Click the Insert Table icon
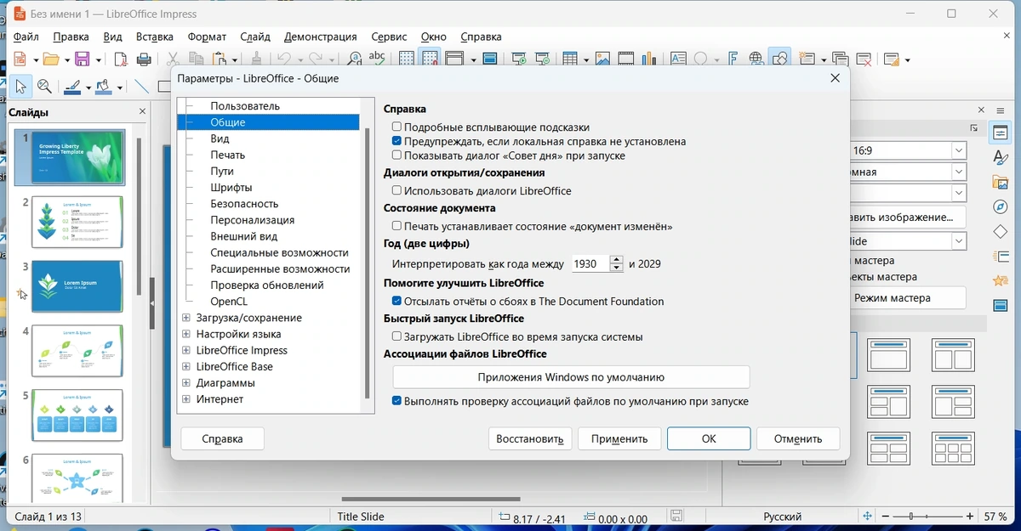This screenshot has height=531, width=1021. click(571, 59)
